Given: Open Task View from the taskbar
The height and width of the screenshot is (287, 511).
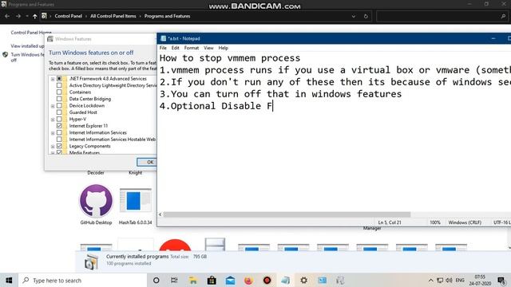Looking at the screenshot, I should click(x=174, y=280).
